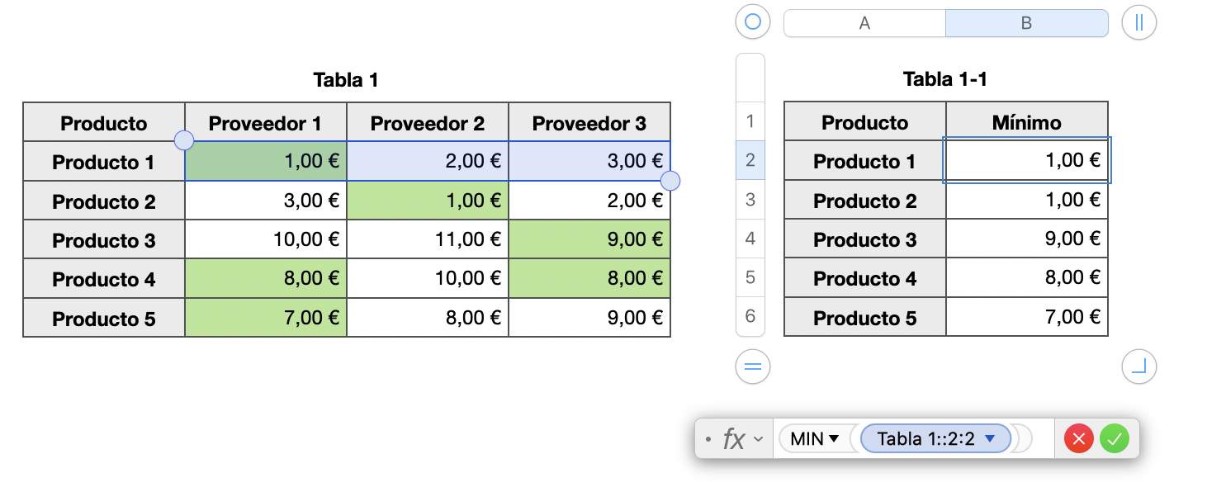Click the fx function icon
Screen dimensions: 1207x487
[x=733, y=438]
